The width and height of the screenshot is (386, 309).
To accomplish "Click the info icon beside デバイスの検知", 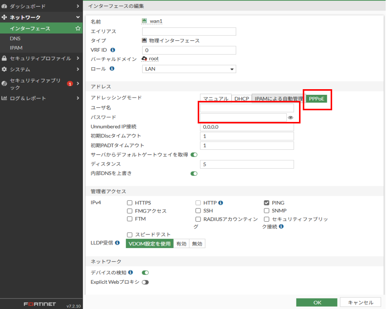I will pos(131,272).
